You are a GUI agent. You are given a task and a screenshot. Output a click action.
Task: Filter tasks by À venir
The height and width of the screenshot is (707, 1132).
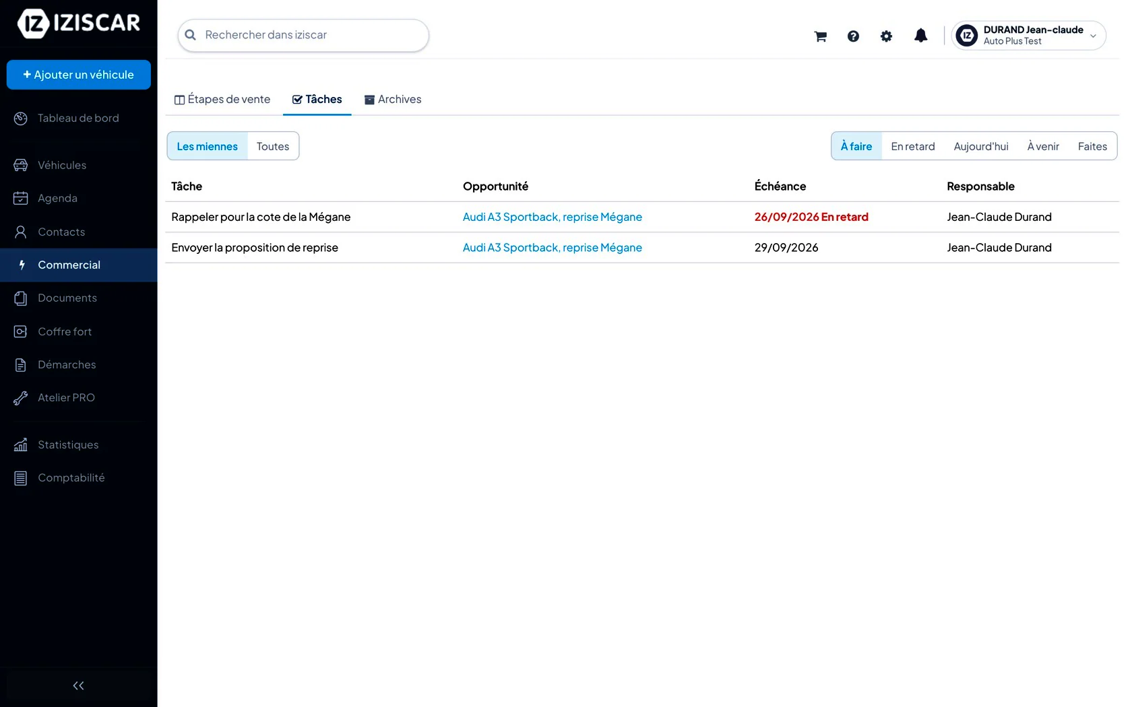pyautogui.click(x=1043, y=146)
